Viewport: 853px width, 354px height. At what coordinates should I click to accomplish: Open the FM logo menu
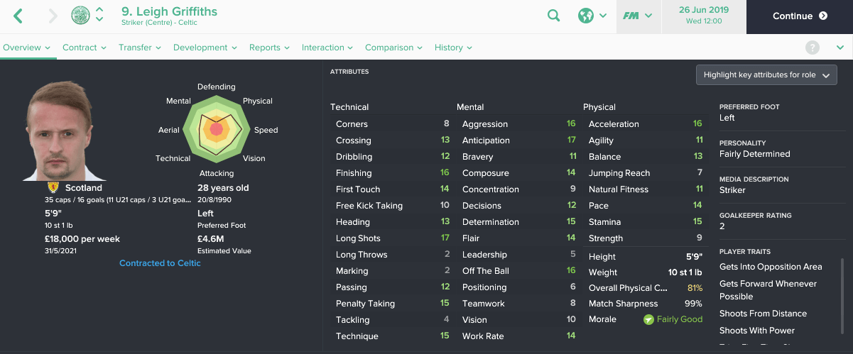(638, 16)
